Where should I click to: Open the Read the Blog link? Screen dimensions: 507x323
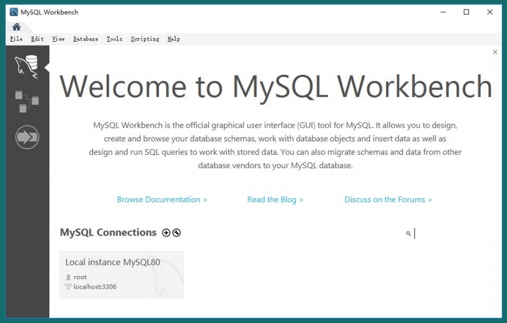[x=275, y=199]
